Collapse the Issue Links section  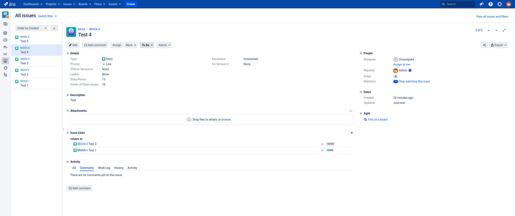point(68,133)
